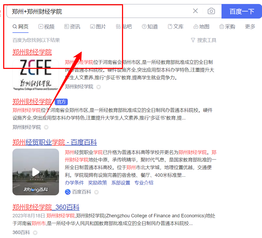Viewport: 262px width, 238px height.
Task: Open the 郑州财经学院_360百科 result
Action: point(46,207)
